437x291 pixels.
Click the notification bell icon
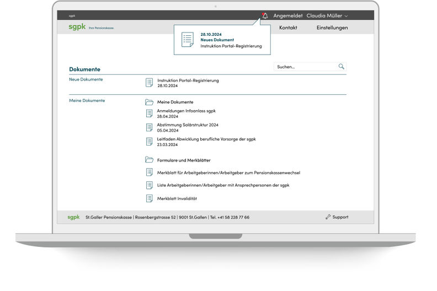coord(265,16)
